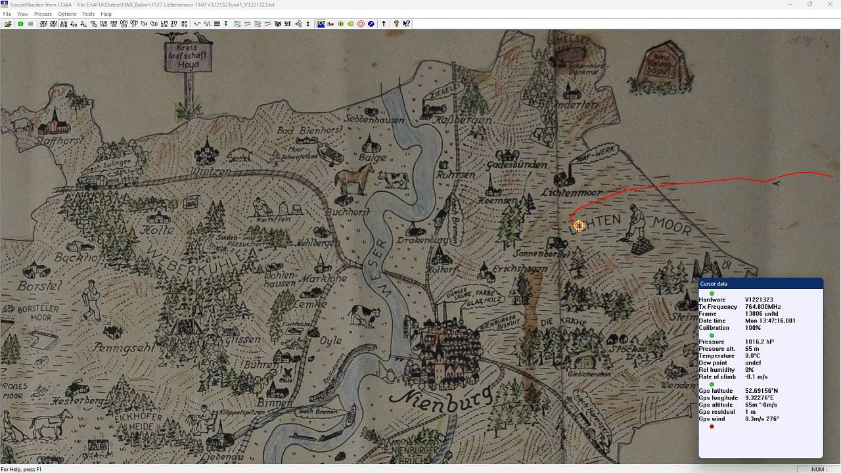The height and width of the screenshot is (473, 841).
Task: Click the red target center icon
Action: tap(361, 24)
